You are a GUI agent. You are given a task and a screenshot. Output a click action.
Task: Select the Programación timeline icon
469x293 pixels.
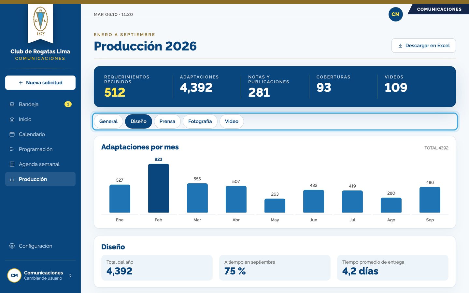click(12, 149)
